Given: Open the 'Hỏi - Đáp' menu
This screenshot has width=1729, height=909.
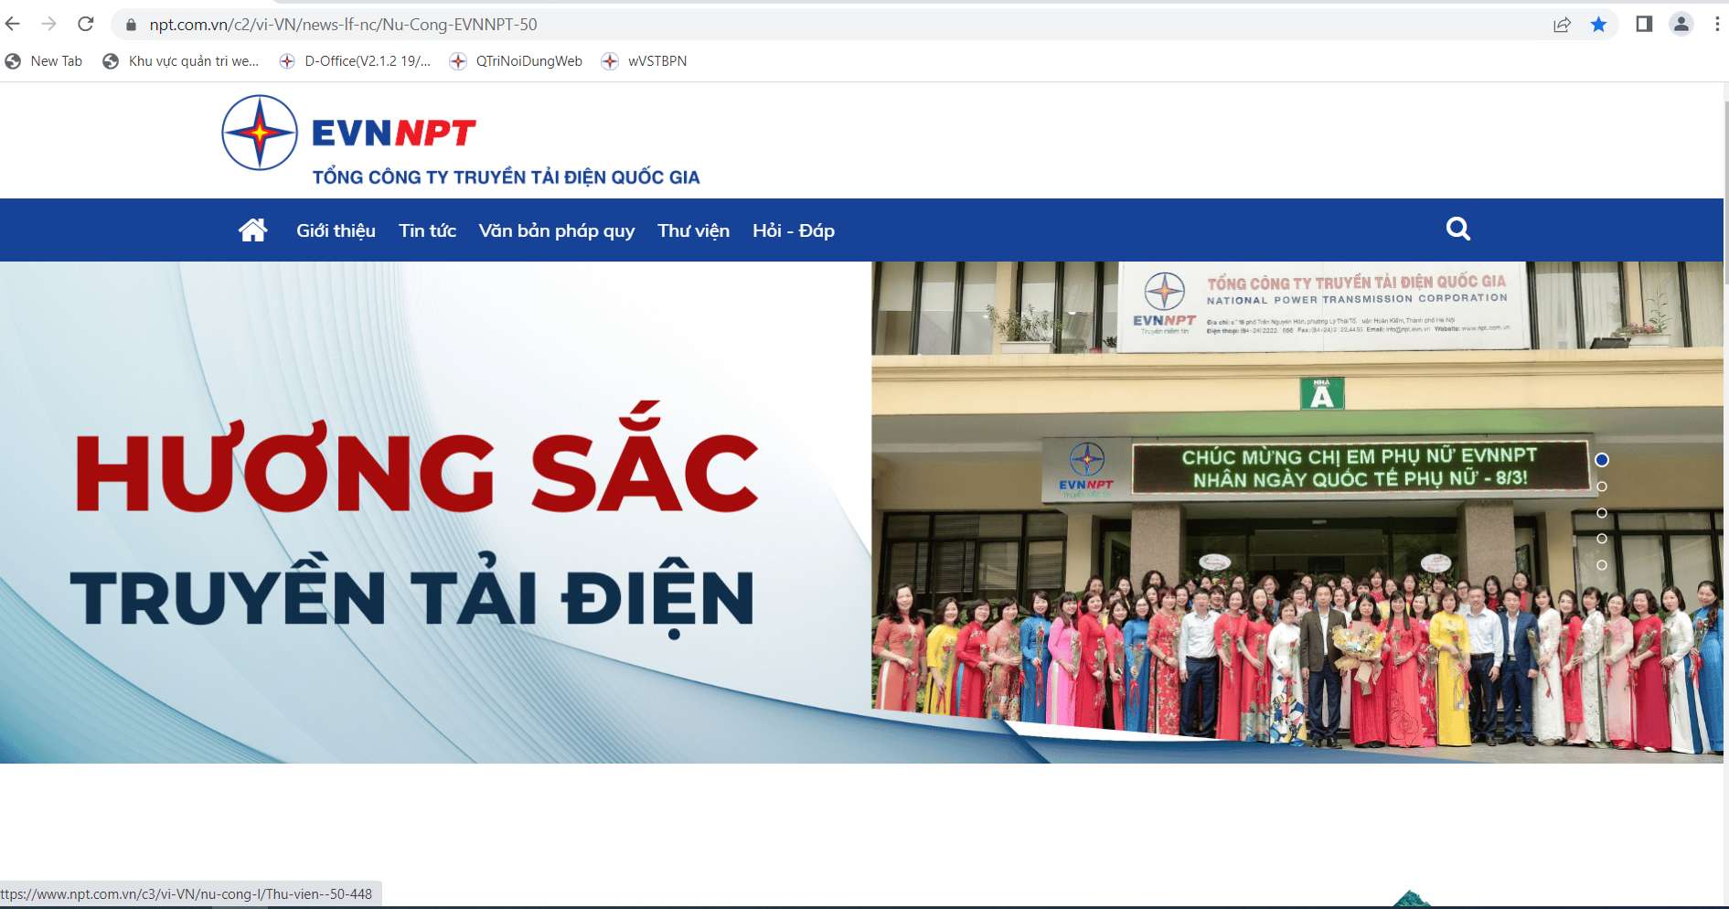Looking at the screenshot, I should click(794, 230).
